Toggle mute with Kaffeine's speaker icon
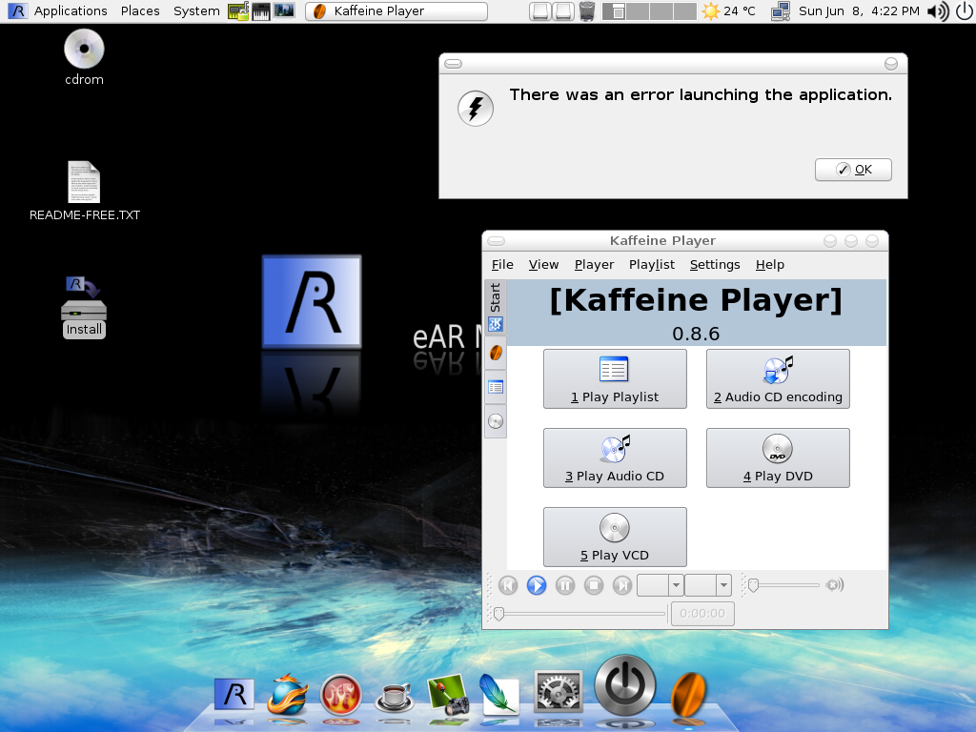This screenshot has width=976, height=732. [x=834, y=585]
